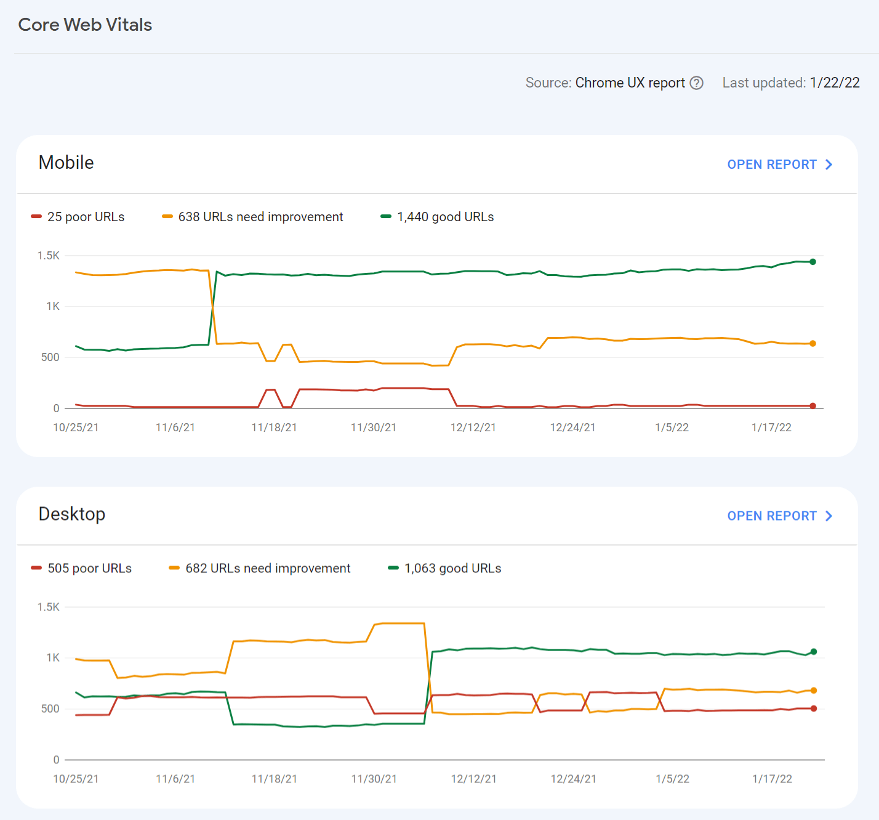Select the Desktop section header
The image size is (879, 820).
72,514
